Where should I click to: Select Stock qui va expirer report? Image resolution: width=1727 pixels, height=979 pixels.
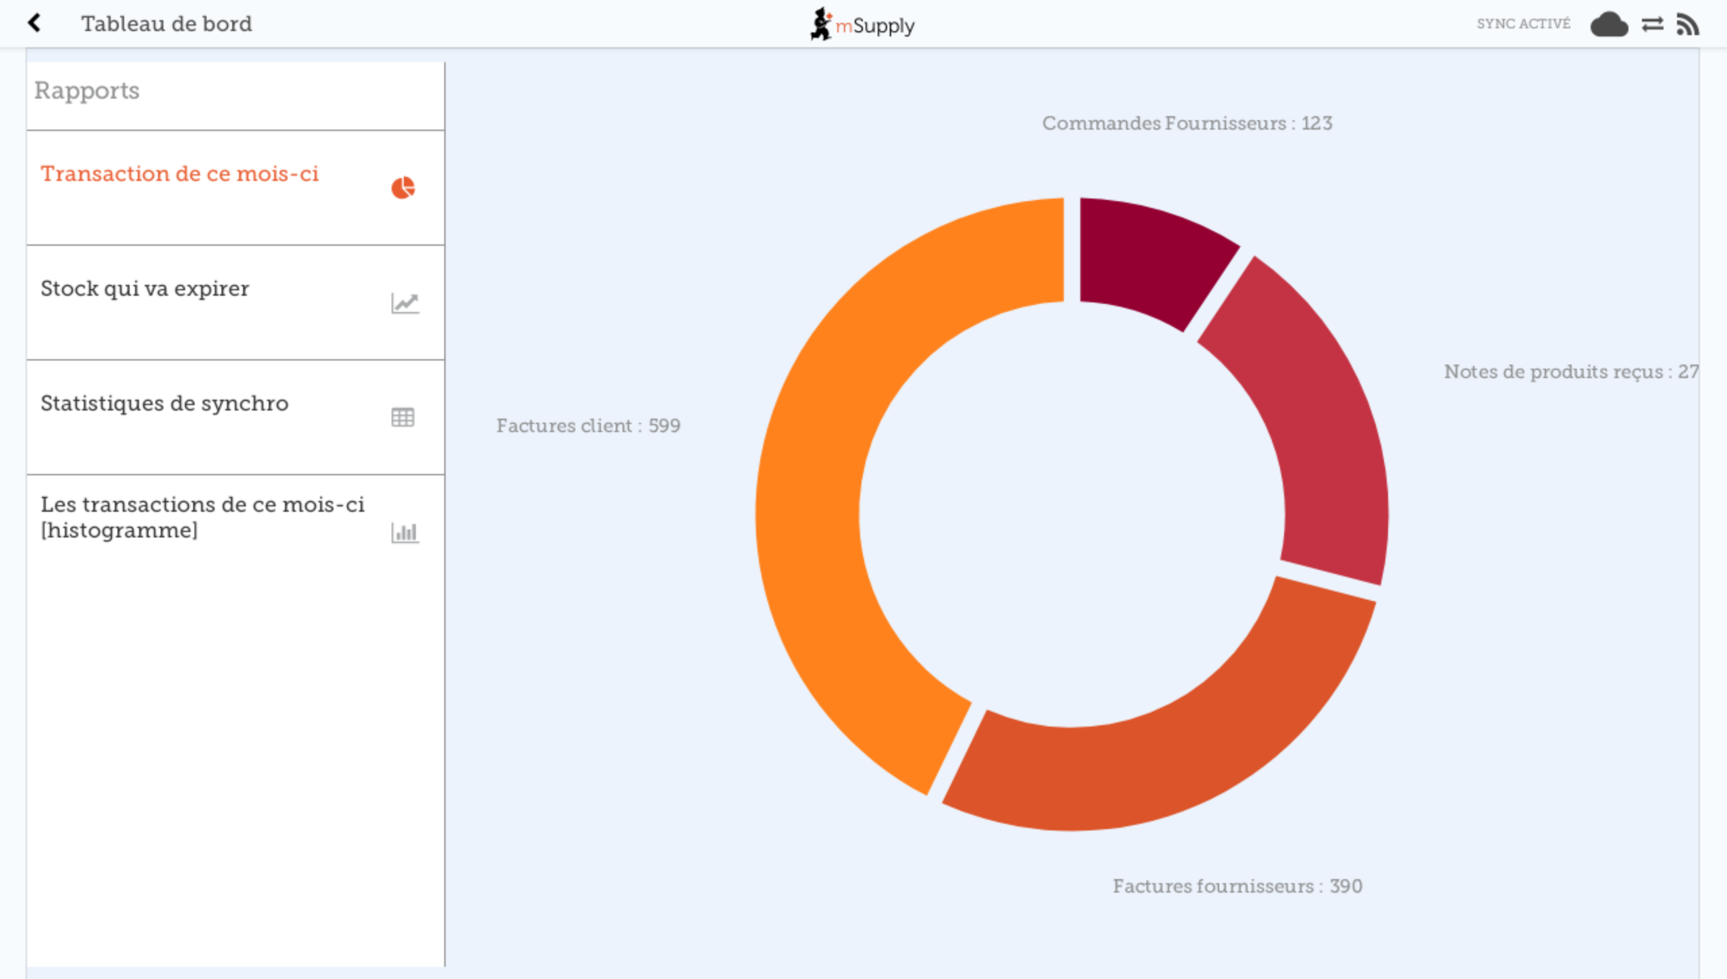point(145,289)
